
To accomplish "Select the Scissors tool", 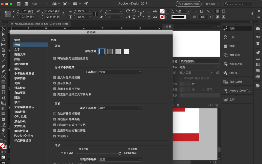I will (3, 98).
